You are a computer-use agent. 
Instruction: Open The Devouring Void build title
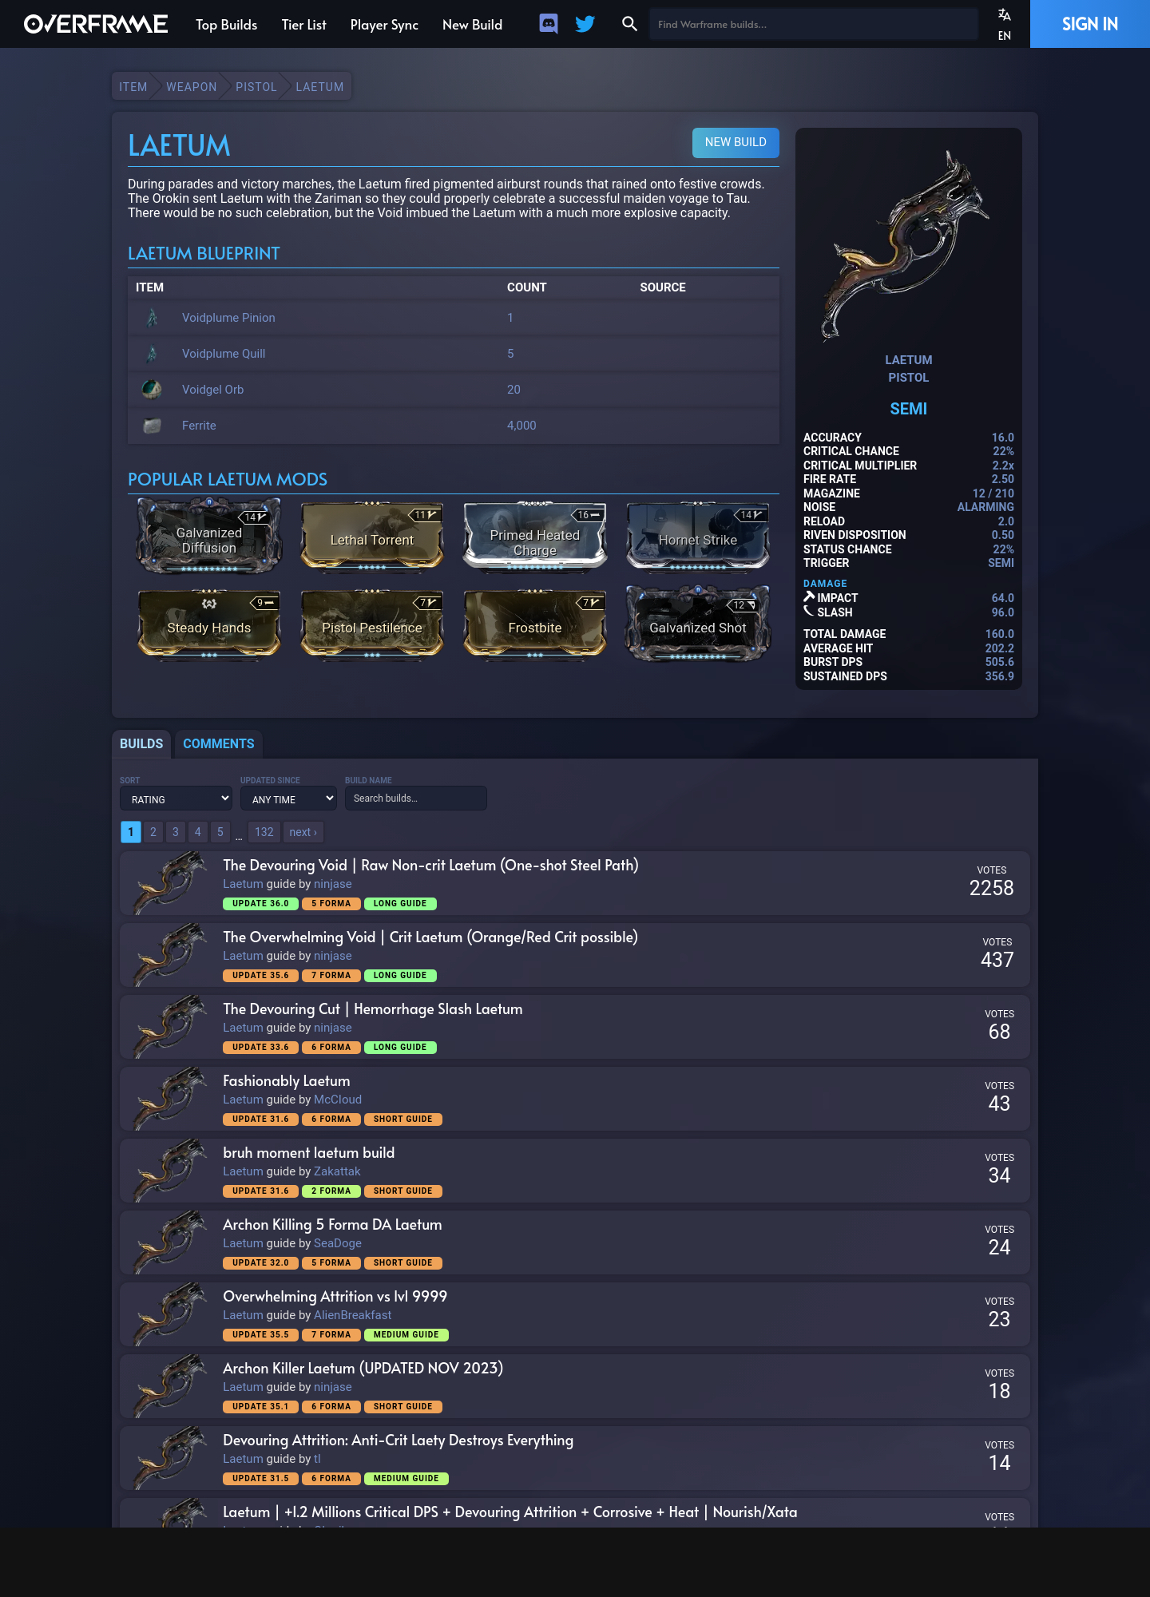coord(430,866)
